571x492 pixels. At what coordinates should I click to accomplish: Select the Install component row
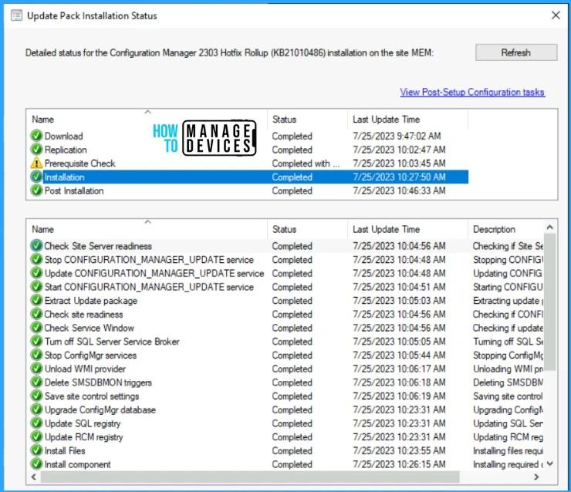(285, 464)
